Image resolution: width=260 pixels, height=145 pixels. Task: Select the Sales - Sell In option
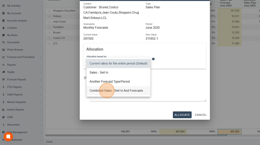pyautogui.click(x=118, y=73)
